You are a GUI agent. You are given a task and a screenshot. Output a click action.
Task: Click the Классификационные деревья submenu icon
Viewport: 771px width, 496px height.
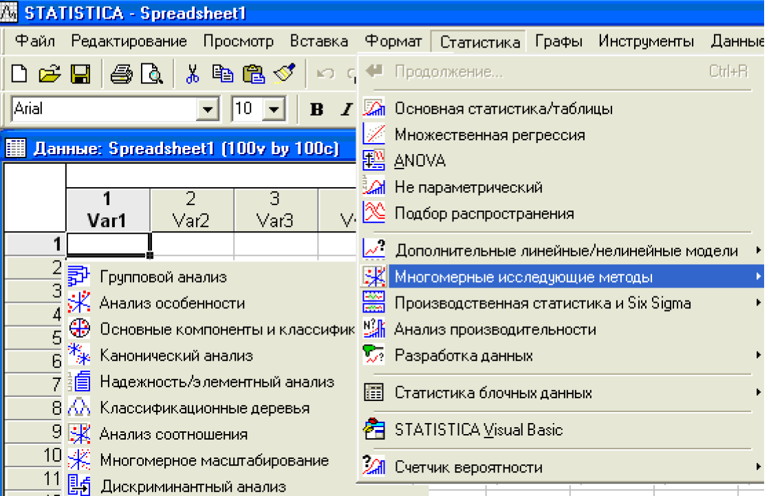[x=78, y=407]
